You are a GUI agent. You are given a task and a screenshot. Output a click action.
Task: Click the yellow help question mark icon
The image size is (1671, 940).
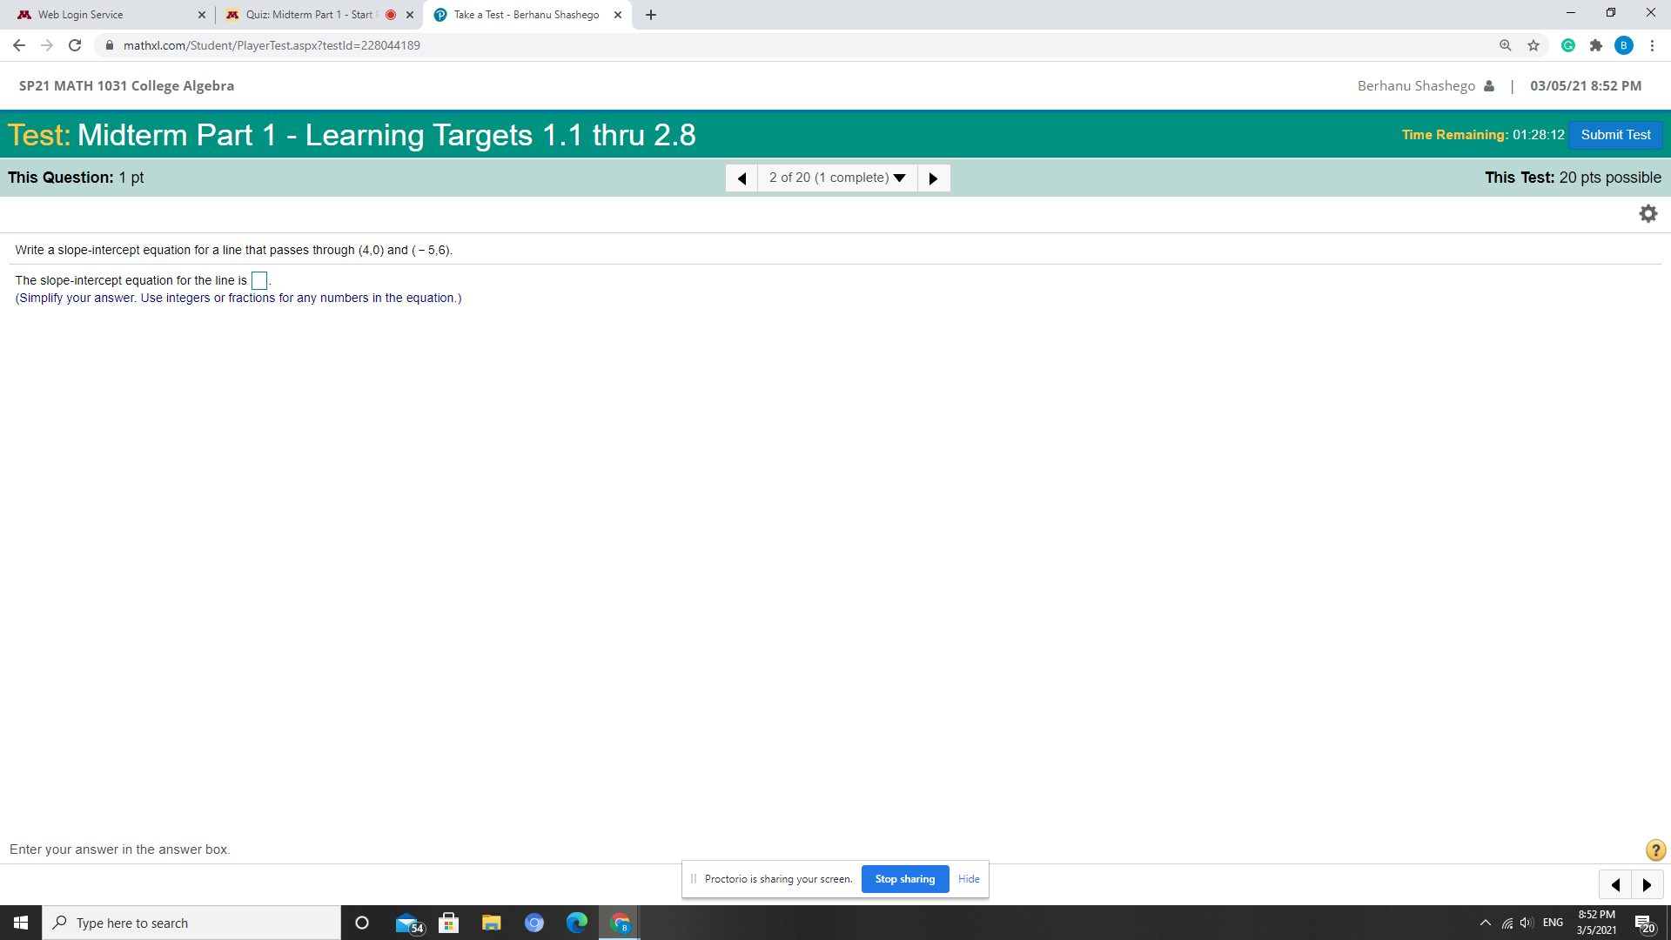1655,850
